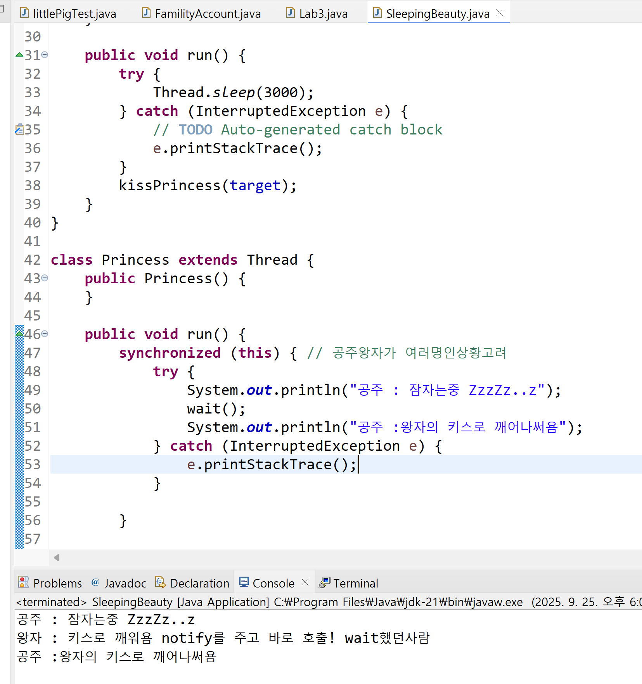Collapse the run() method at line 46
Image resolution: width=642 pixels, height=684 pixels.
45,334
